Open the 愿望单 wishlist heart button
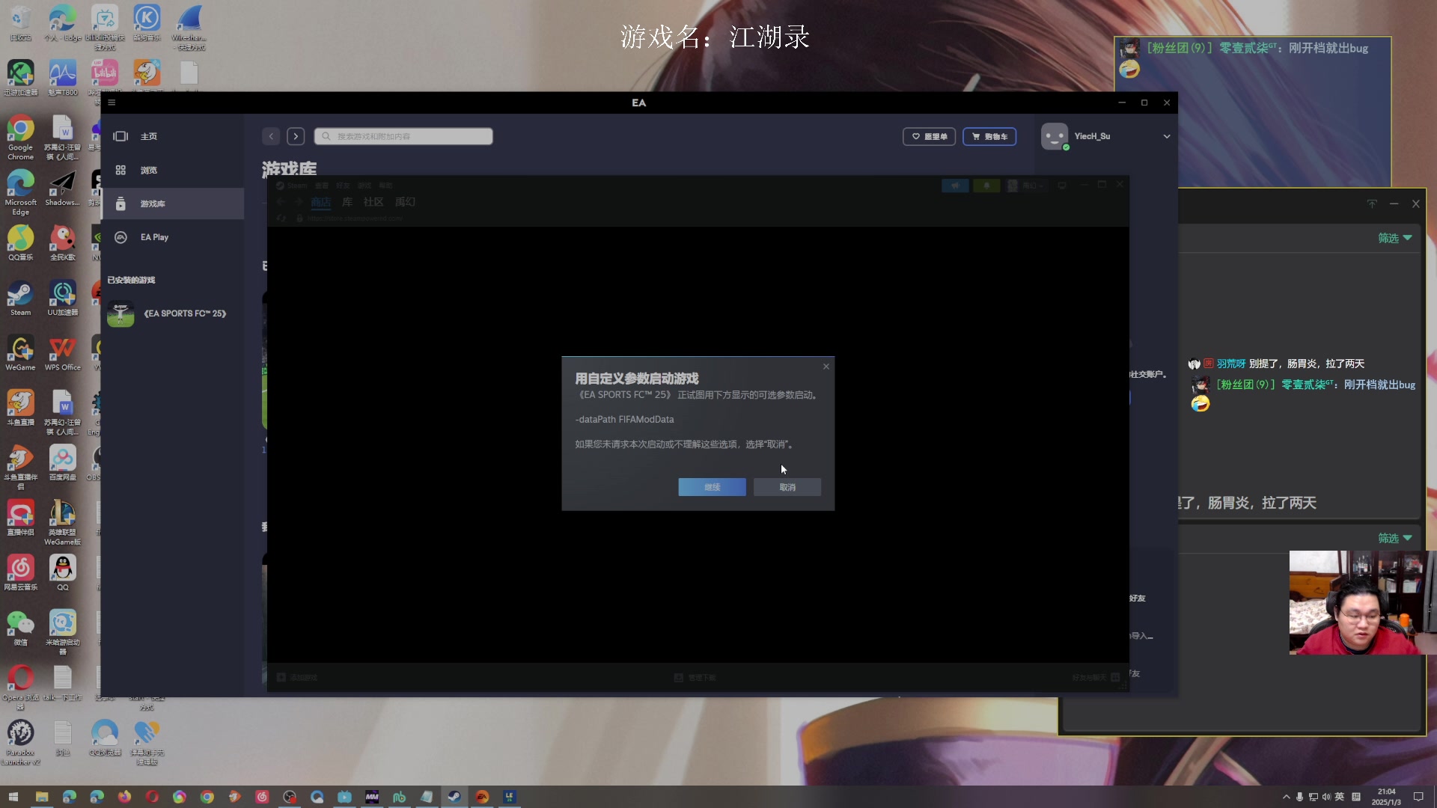 (x=929, y=136)
